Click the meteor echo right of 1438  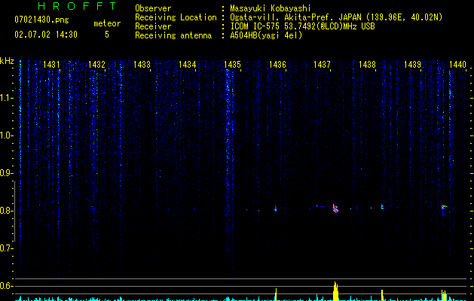(x=382, y=207)
